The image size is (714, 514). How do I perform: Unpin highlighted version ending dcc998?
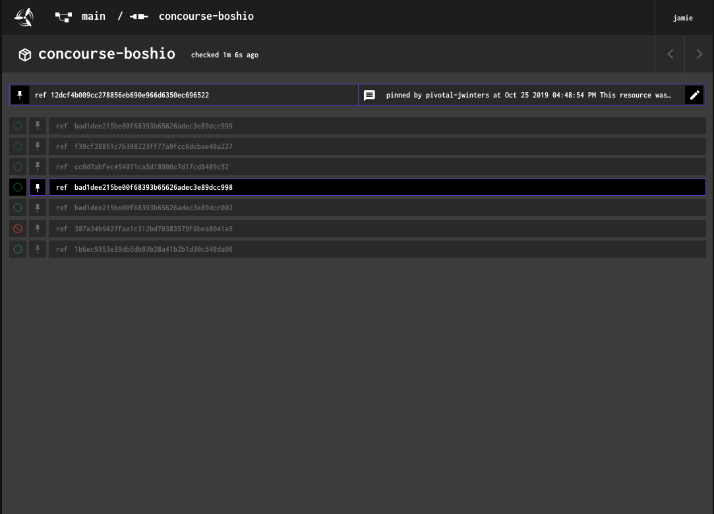tap(38, 187)
